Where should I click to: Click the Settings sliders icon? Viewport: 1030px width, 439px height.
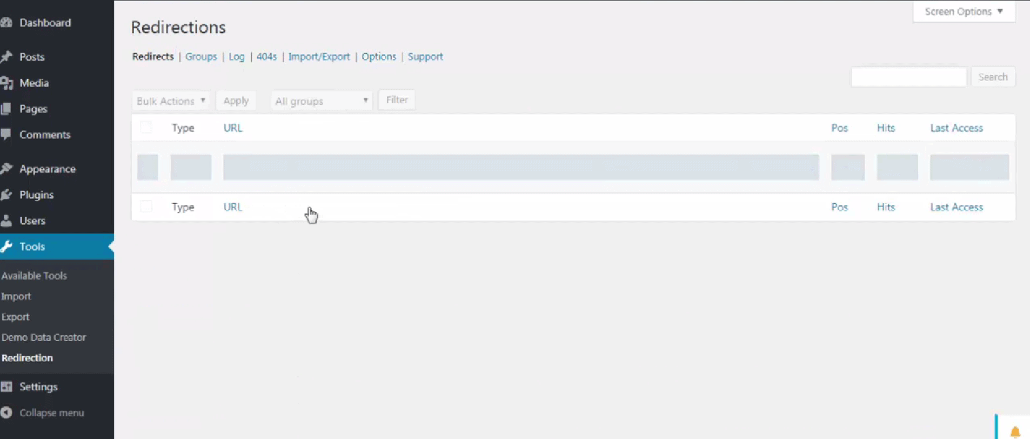pyautogui.click(x=6, y=387)
